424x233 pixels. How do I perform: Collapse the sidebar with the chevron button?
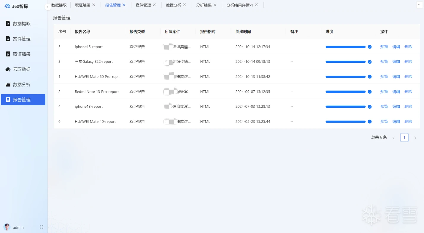click(x=48, y=7)
